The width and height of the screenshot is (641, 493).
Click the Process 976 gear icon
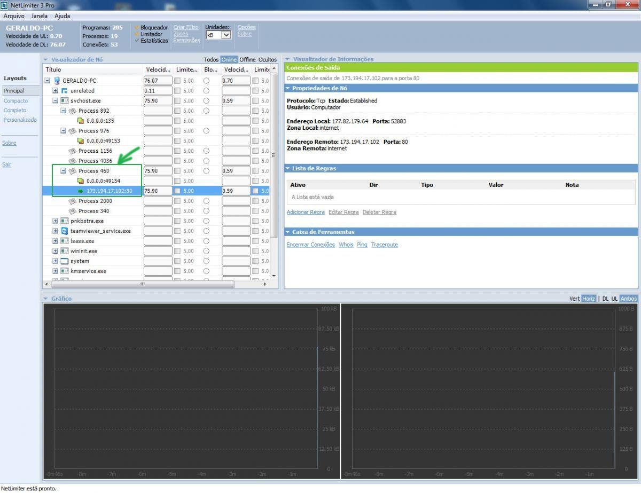click(73, 131)
